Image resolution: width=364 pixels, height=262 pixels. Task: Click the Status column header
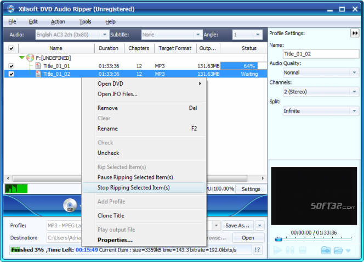coord(249,48)
